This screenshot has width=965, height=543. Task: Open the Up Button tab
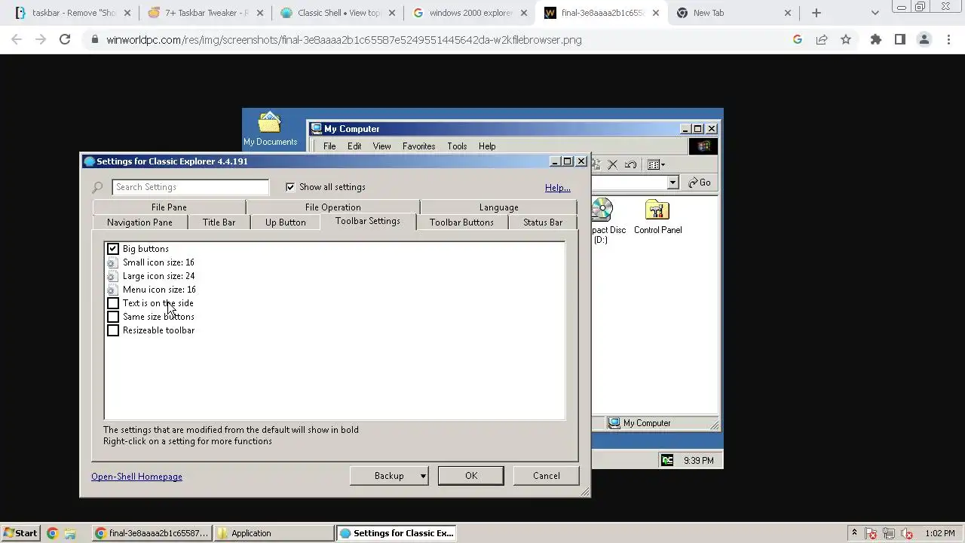[x=285, y=222]
